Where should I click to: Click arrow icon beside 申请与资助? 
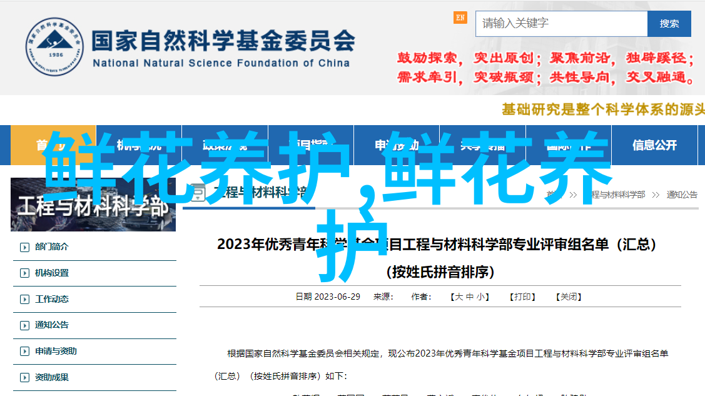point(25,352)
